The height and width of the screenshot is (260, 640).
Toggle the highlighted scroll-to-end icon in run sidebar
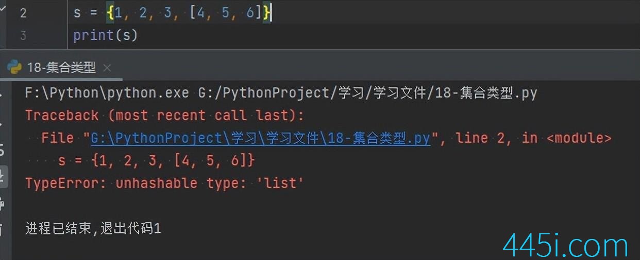click(x=3, y=176)
